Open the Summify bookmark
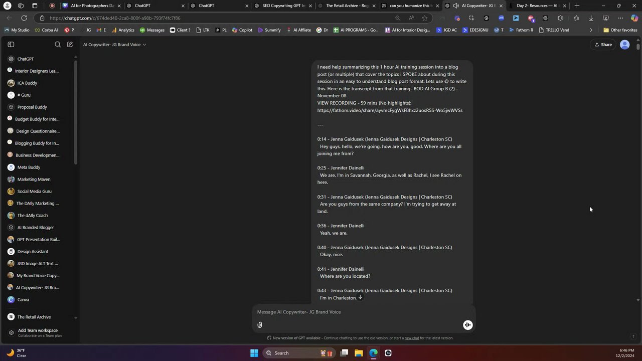Screen dimensions: 642x361 coord(269,30)
